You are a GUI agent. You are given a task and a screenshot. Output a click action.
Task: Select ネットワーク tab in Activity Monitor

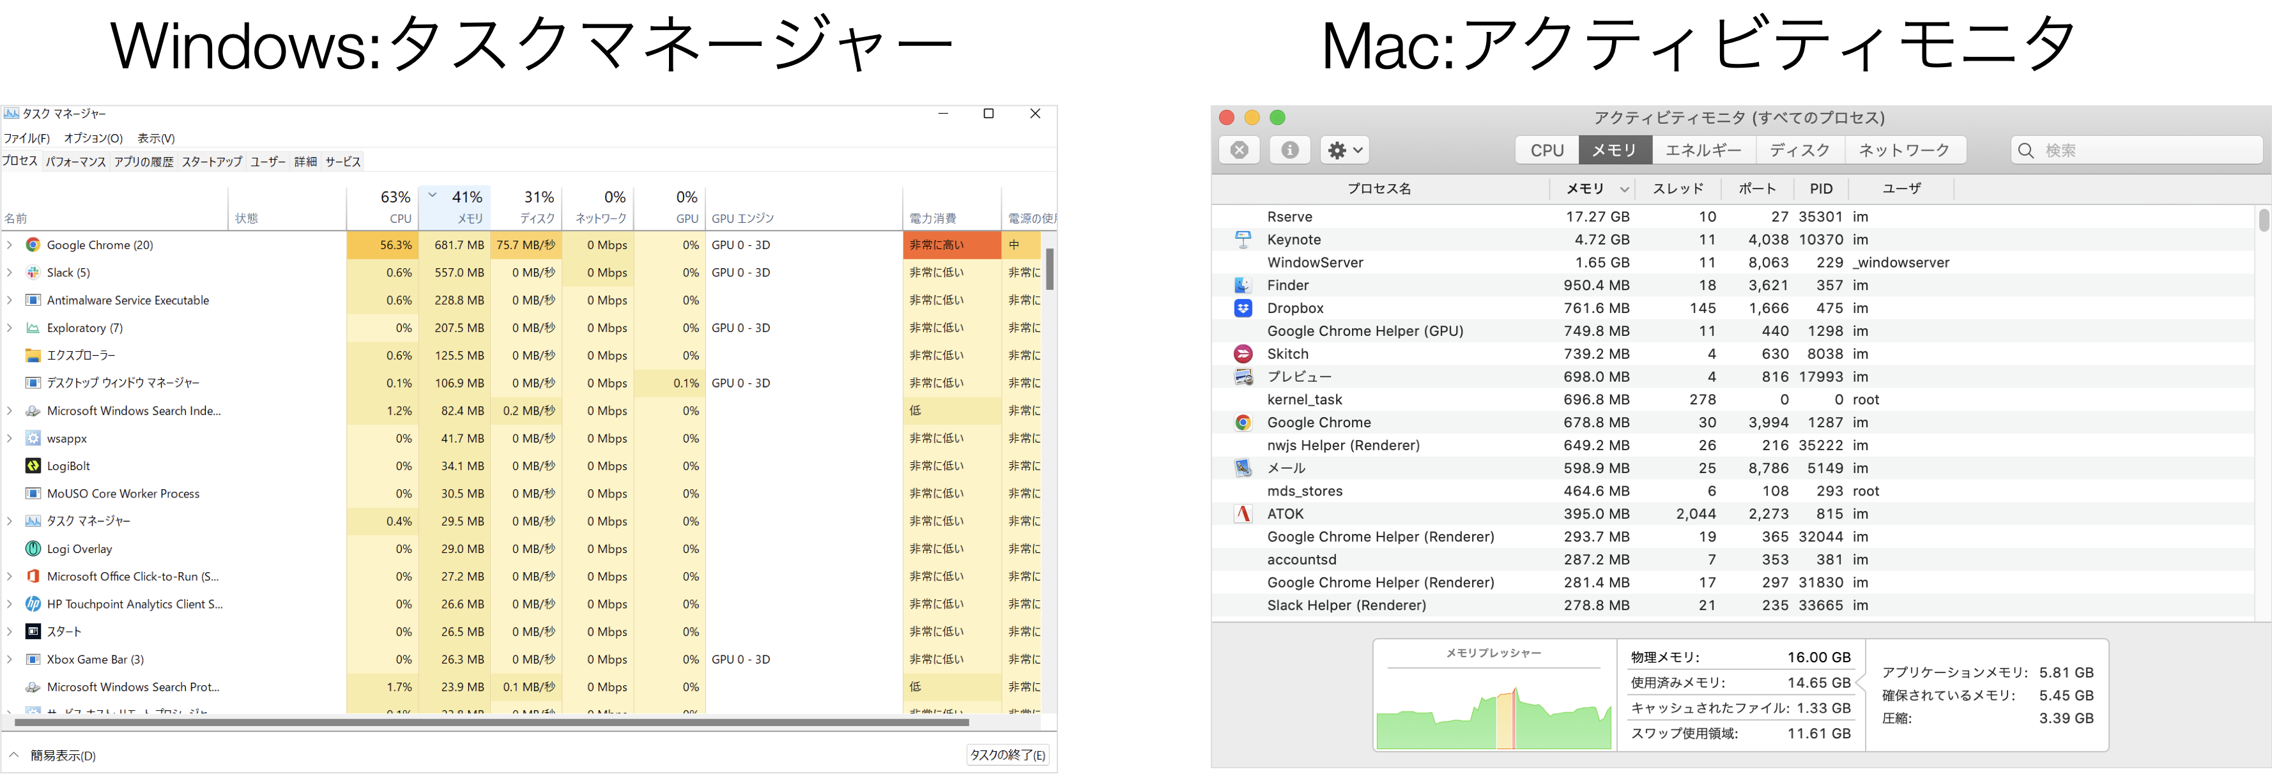[x=1904, y=150]
